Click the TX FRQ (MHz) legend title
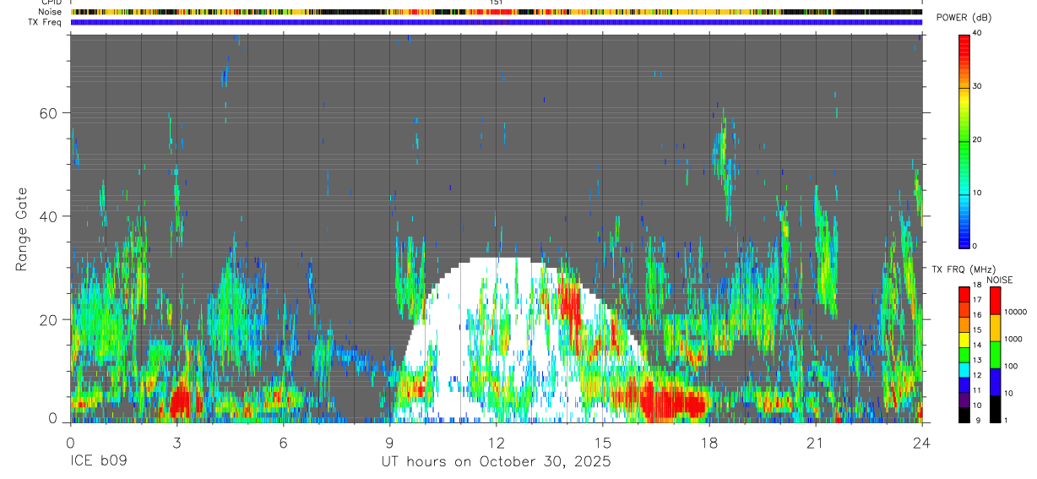The image size is (1037, 479). [x=964, y=269]
